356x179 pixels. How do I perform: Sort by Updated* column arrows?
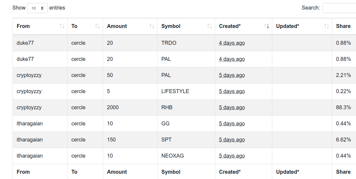click(326, 26)
